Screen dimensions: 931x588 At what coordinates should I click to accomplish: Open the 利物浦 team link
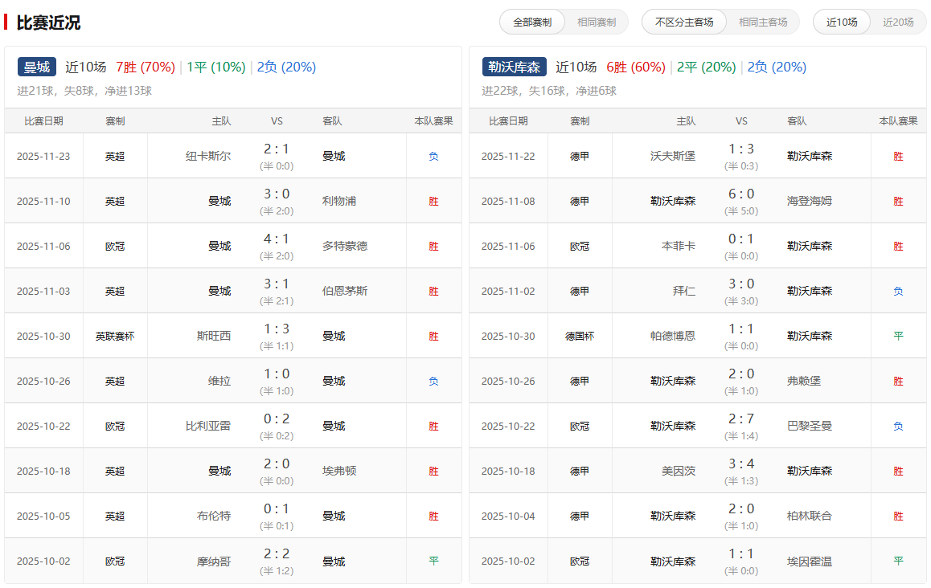(338, 201)
